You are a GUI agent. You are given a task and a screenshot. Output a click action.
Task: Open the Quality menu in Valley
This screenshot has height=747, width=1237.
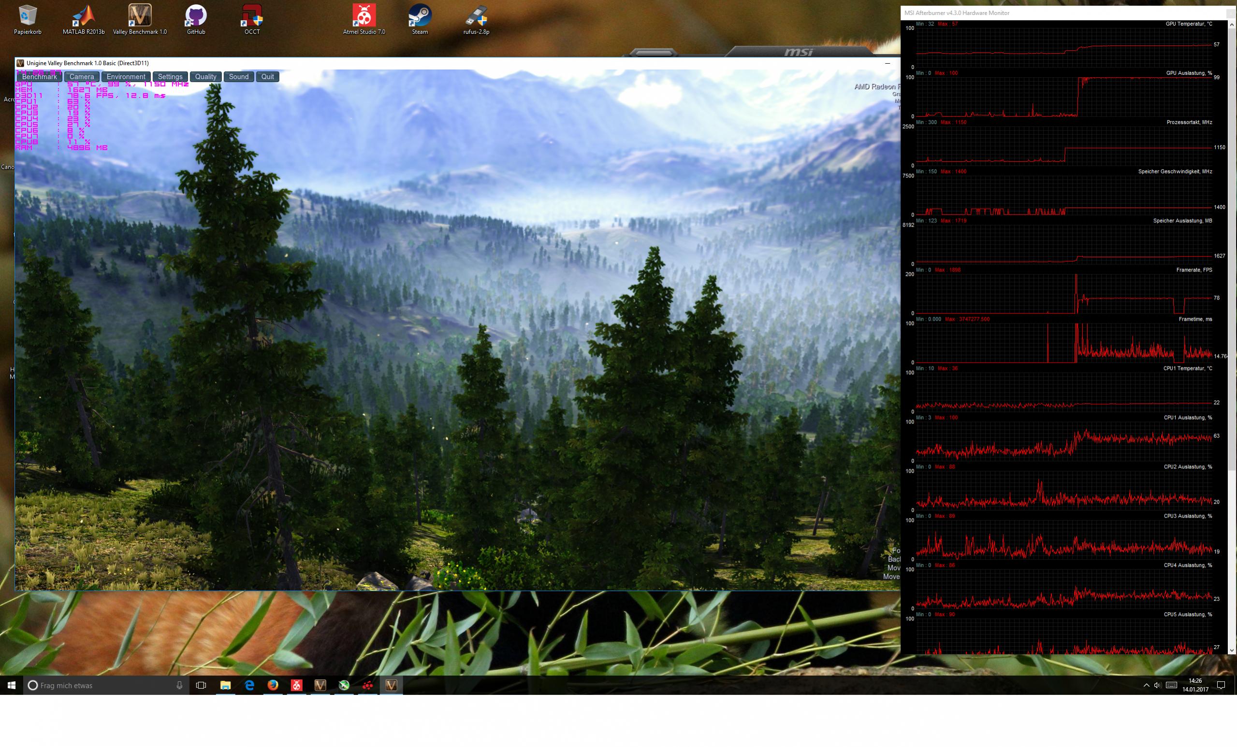pyautogui.click(x=206, y=77)
